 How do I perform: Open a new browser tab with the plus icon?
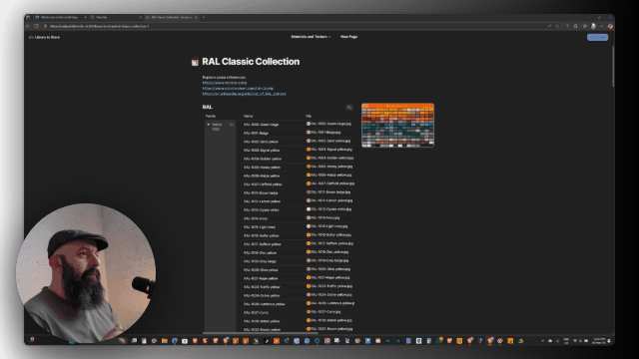[204, 18]
